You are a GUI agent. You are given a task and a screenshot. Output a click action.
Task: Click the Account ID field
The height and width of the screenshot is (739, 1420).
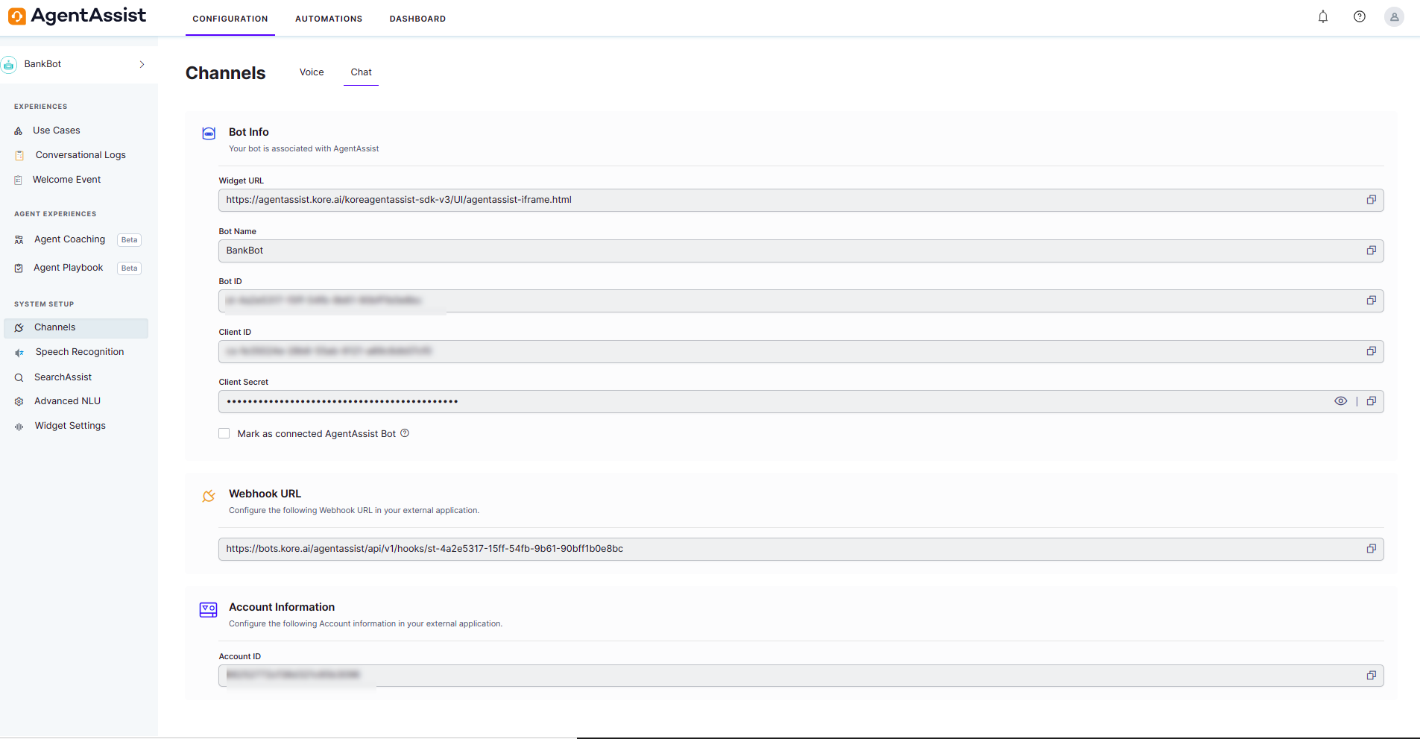point(801,676)
